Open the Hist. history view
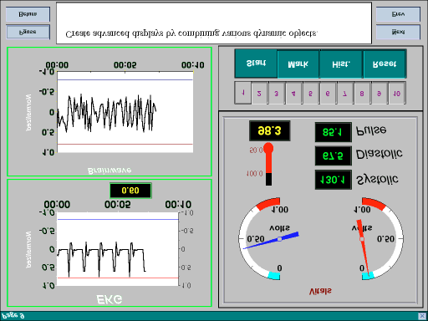Screen dimensions: 428x321 pyautogui.click(x=341, y=64)
